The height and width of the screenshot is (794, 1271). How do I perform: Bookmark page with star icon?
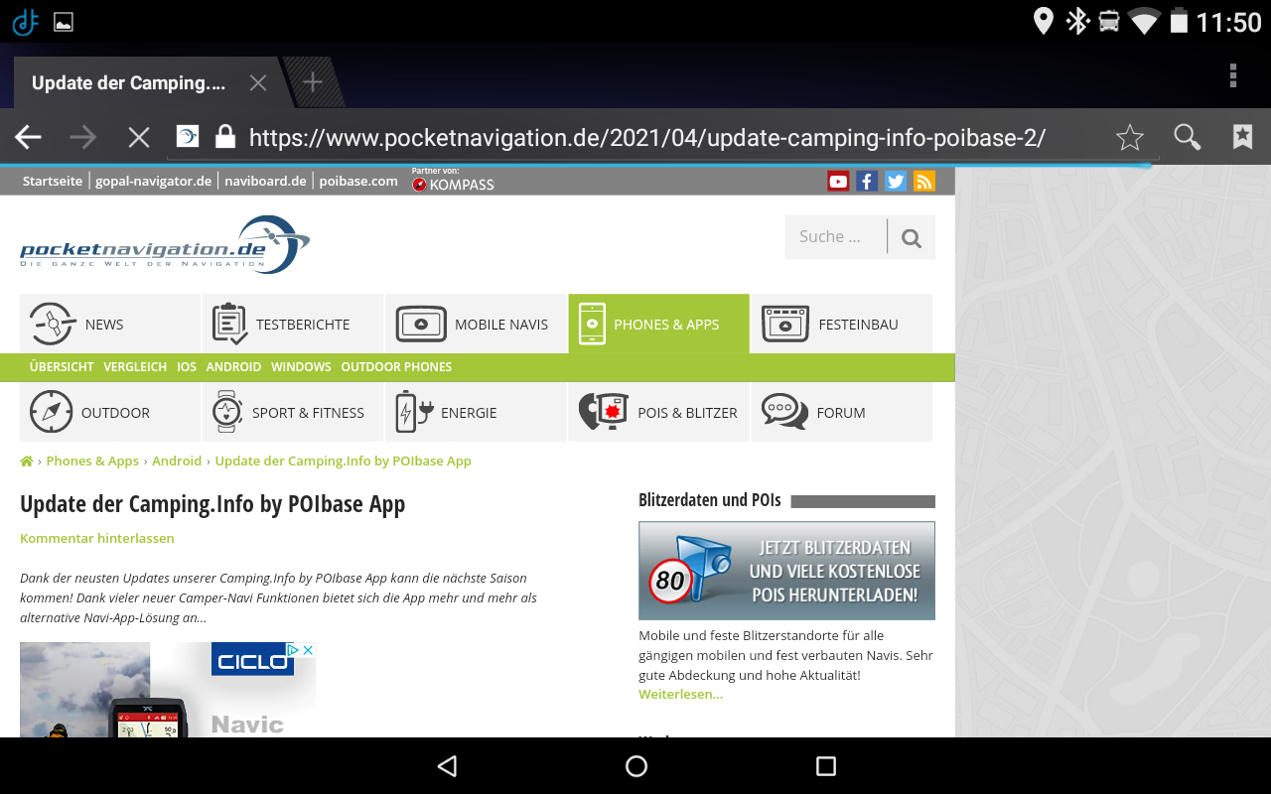point(1130,137)
